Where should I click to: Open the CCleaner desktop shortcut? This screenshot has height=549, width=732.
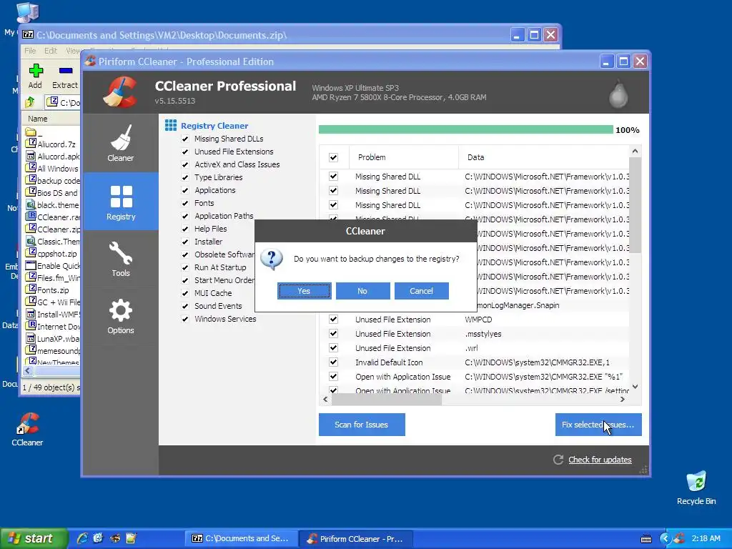tap(27, 429)
